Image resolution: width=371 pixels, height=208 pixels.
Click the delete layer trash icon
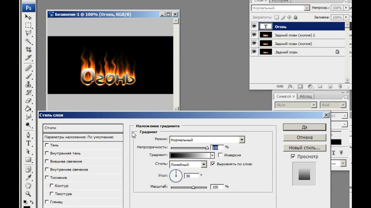(340, 86)
